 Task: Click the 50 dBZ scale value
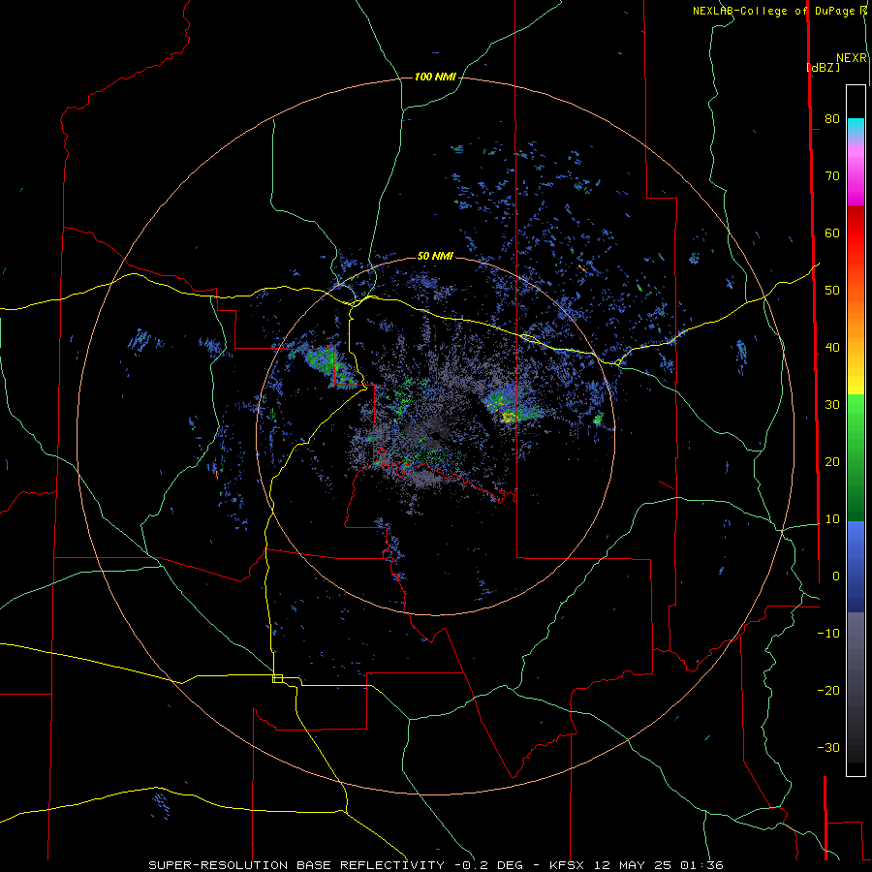(x=832, y=291)
